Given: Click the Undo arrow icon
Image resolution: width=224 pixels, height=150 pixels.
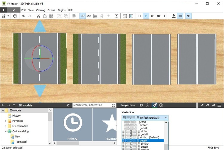Looking at the screenshot, I should click(23, 16).
